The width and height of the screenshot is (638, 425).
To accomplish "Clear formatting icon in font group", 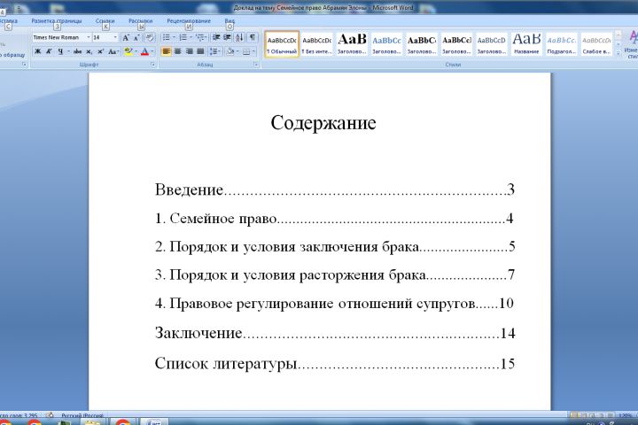I will click(x=150, y=37).
